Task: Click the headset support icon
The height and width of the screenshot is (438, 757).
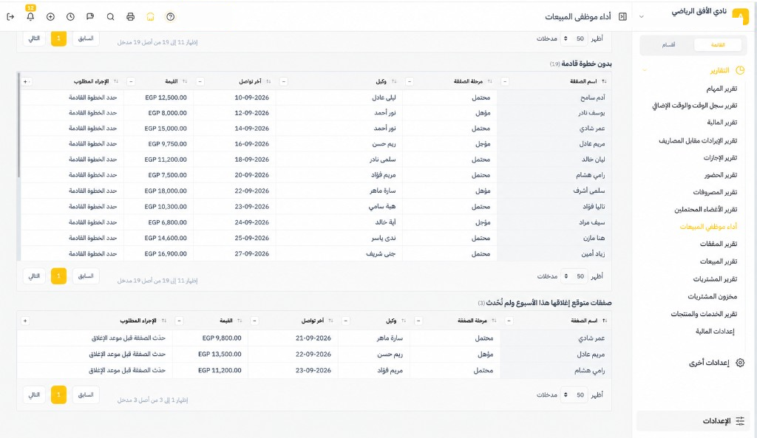Action: (150, 17)
